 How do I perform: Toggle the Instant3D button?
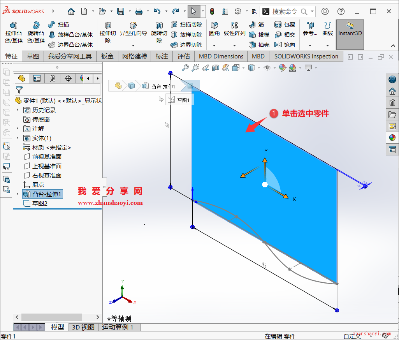pyautogui.click(x=350, y=34)
